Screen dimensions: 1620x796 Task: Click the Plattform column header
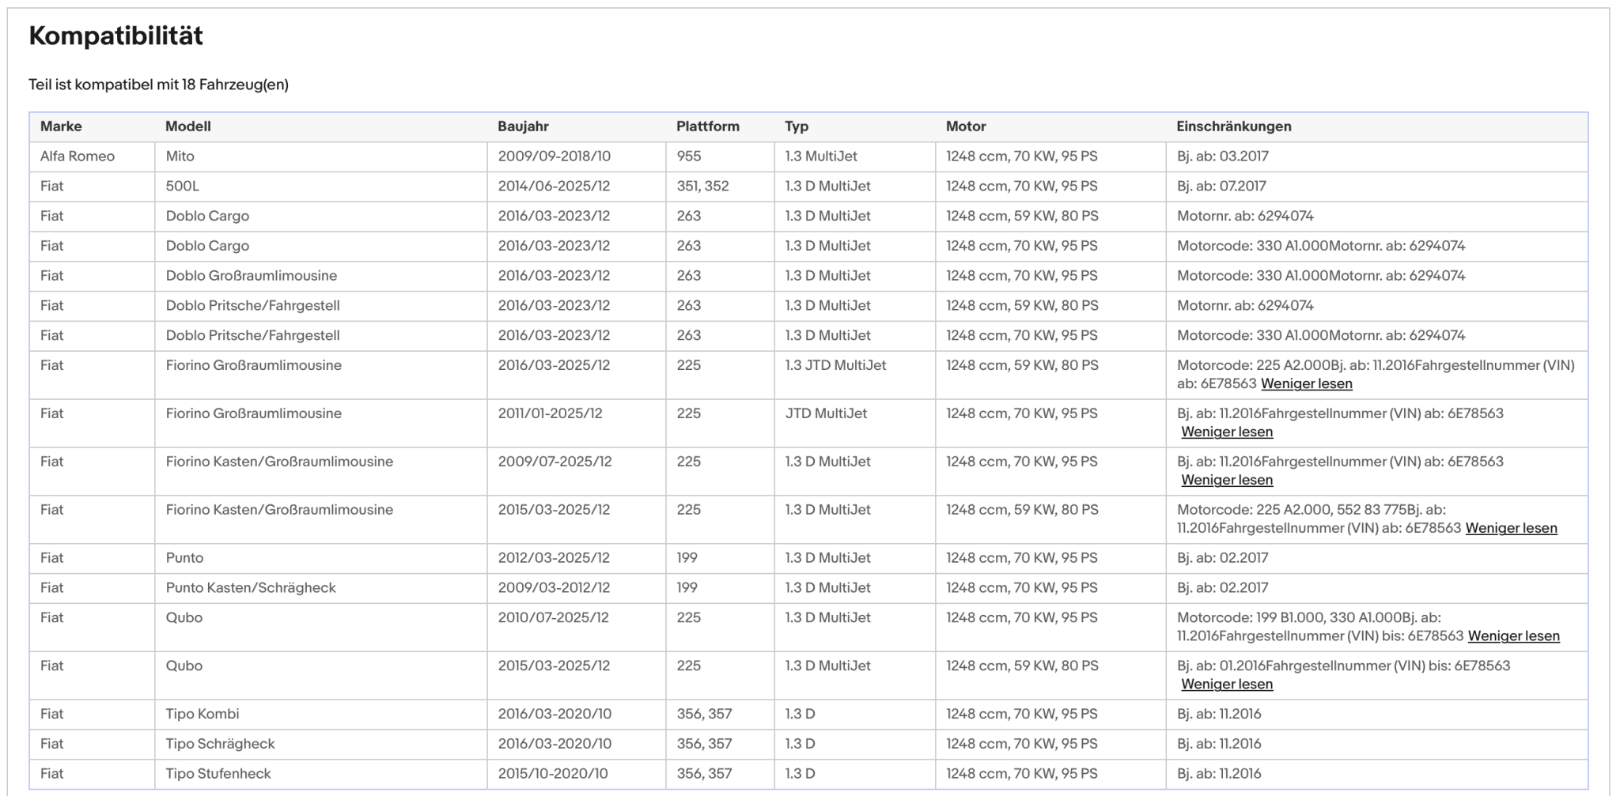pyautogui.click(x=708, y=126)
